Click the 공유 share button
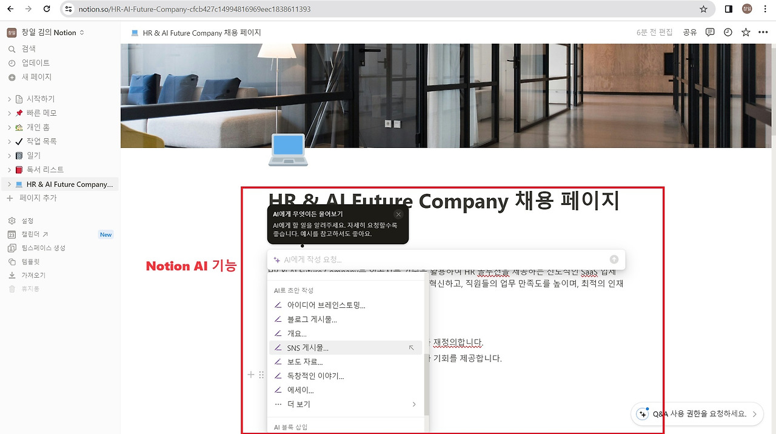This screenshot has height=434, width=776. point(690,32)
